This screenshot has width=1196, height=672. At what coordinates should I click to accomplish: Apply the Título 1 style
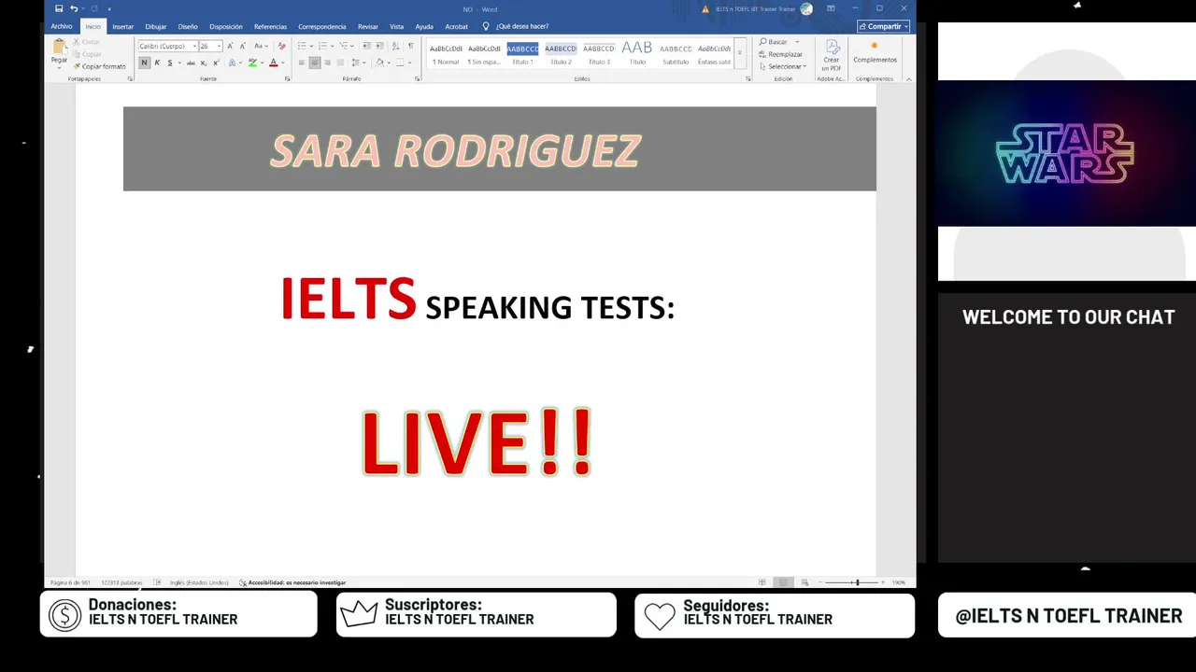tap(523, 54)
